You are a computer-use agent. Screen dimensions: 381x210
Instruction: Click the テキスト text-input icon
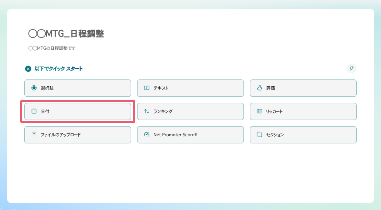pos(147,88)
